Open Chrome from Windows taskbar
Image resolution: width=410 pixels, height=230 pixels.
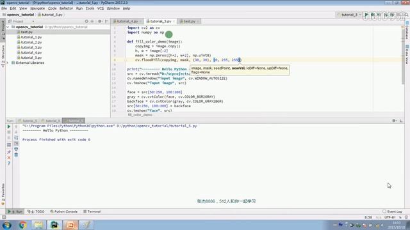coord(23,225)
